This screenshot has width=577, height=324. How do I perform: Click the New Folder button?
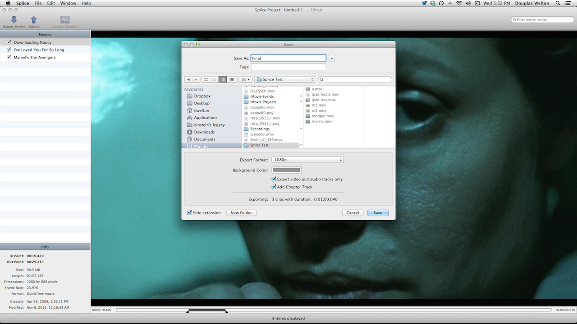tap(241, 213)
